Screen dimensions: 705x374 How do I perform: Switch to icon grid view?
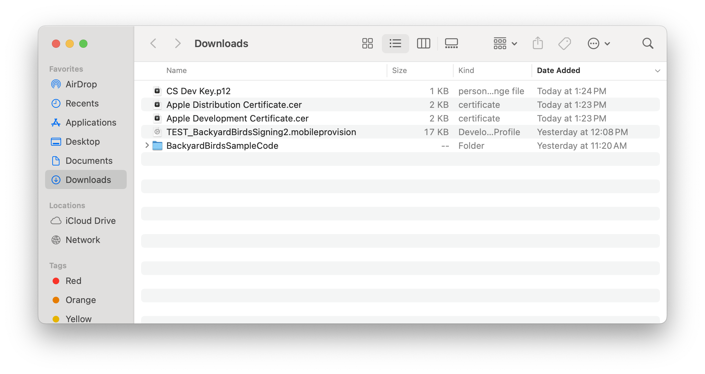pos(368,43)
